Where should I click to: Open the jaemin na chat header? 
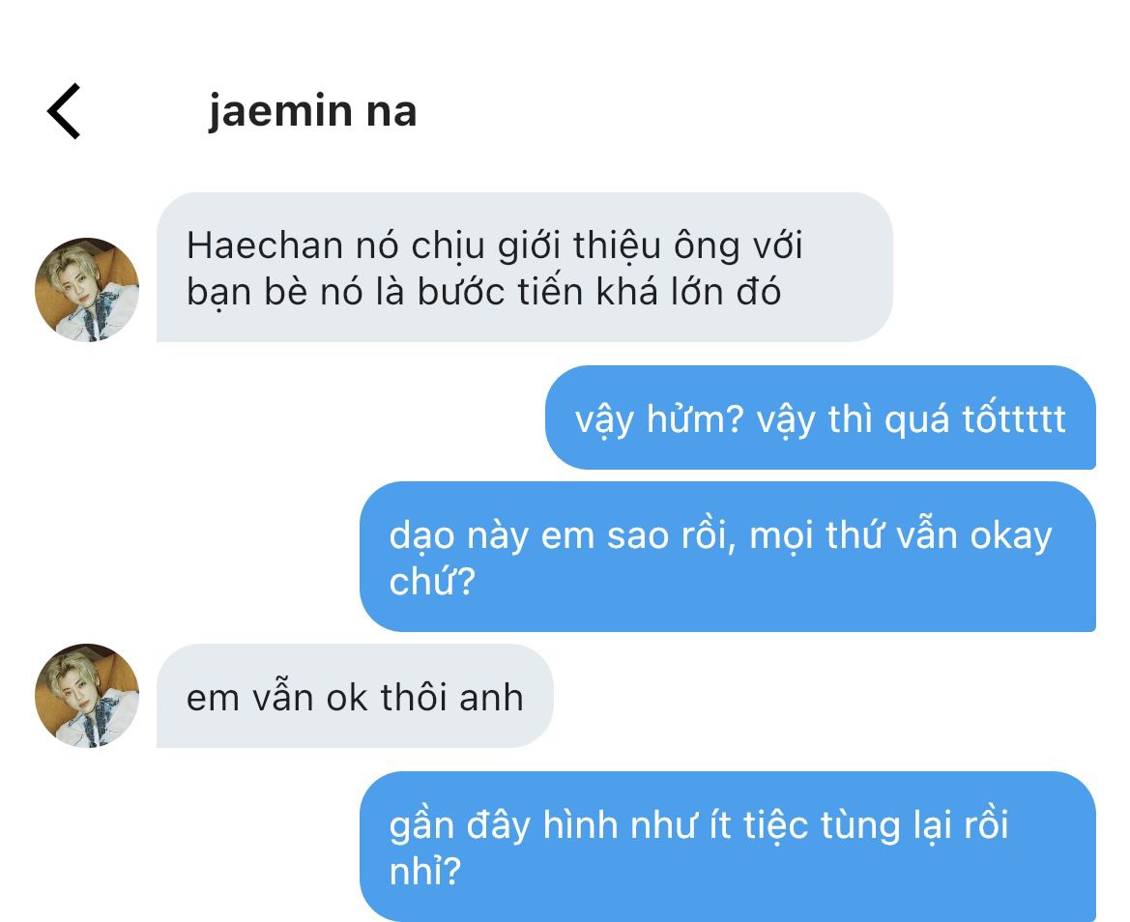pos(313,112)
